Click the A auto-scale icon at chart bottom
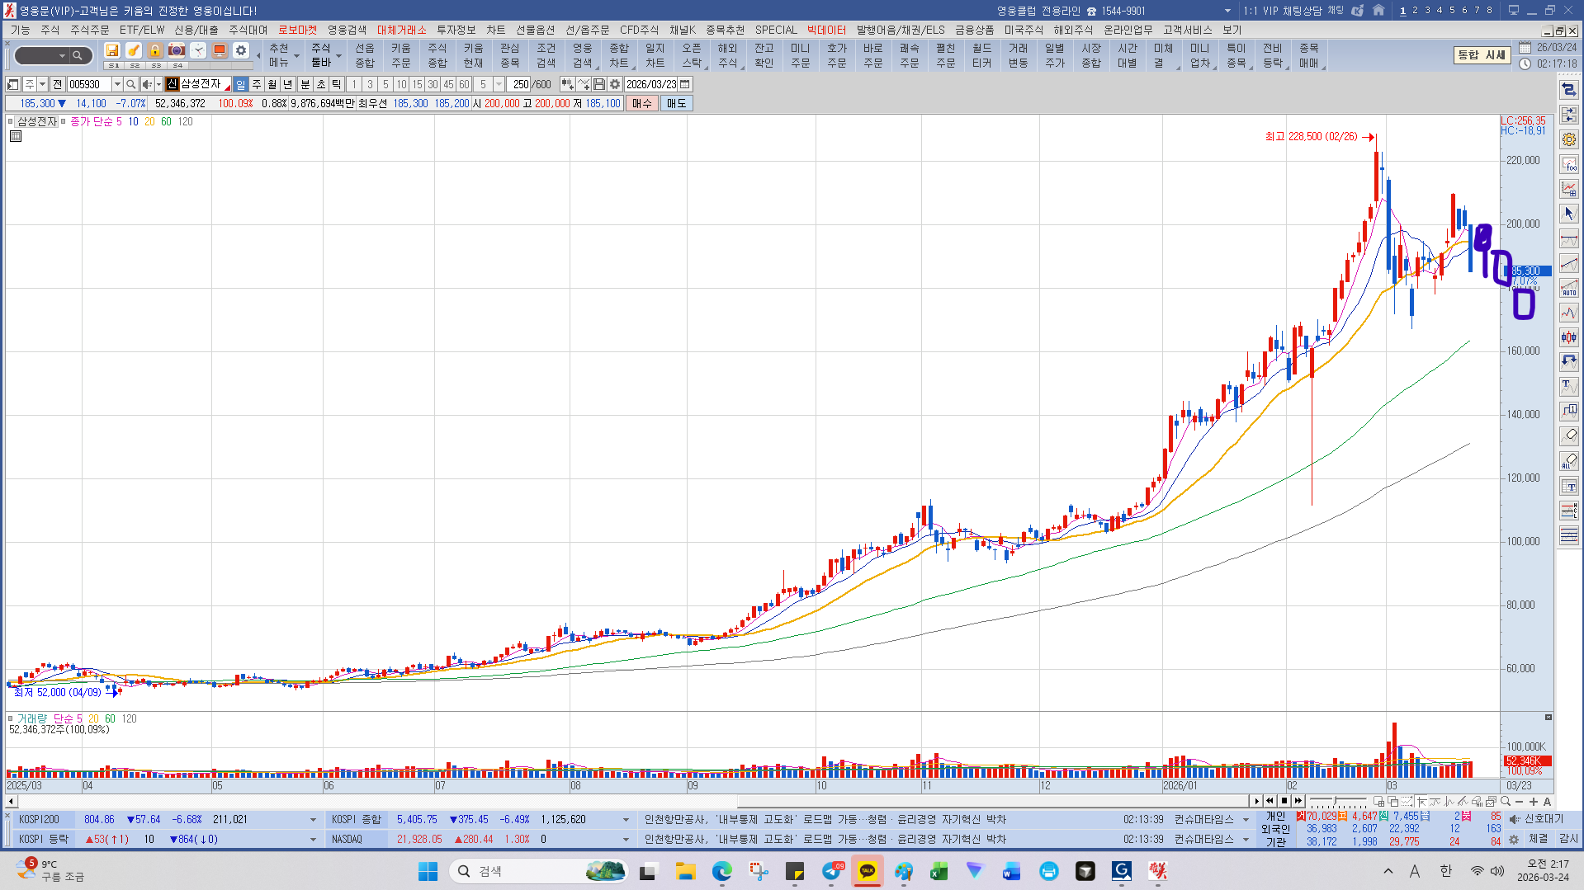This screenshot has width=1584, height=890. coord(1548,802)
